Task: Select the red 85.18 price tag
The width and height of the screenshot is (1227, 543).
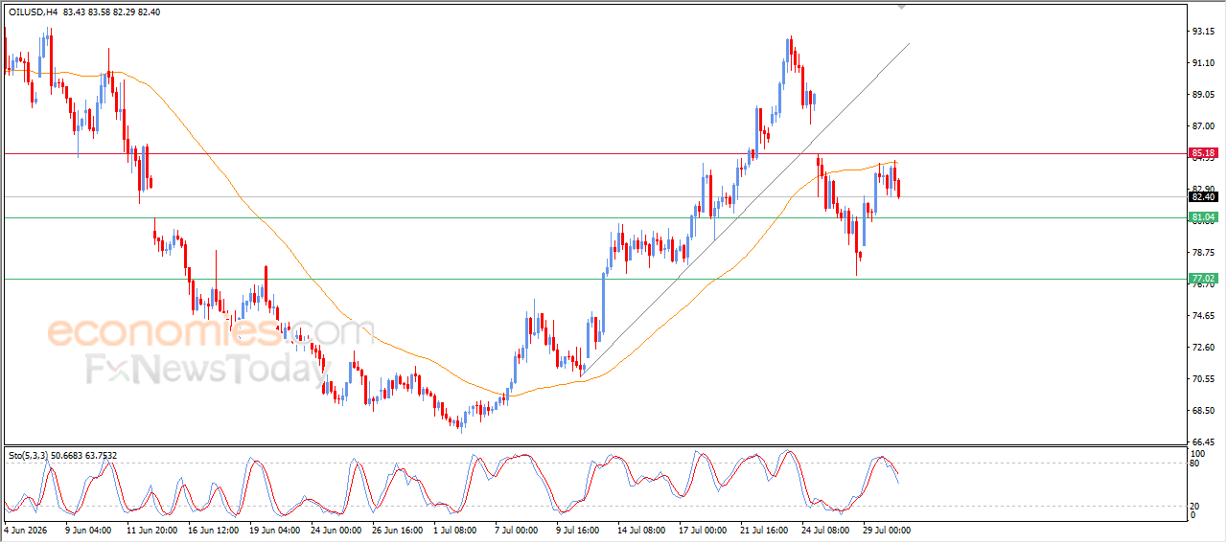Action: pos(1203,153)
